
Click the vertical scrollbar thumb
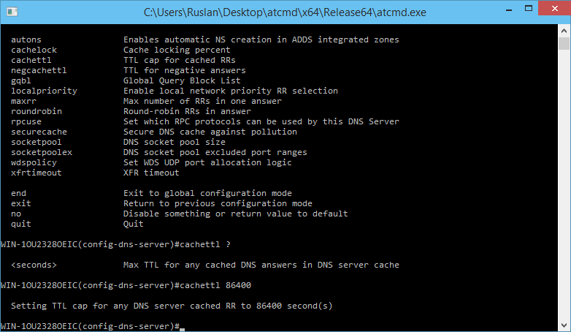click(x=564, y=43)
